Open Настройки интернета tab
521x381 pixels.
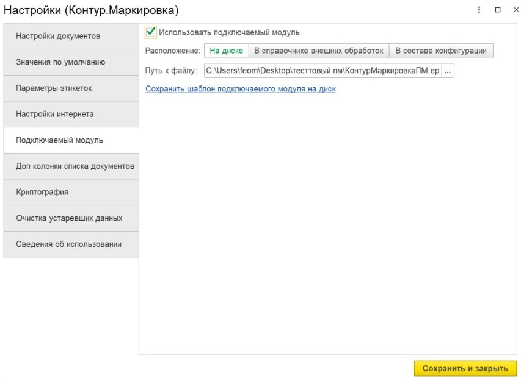click(71, 115)
